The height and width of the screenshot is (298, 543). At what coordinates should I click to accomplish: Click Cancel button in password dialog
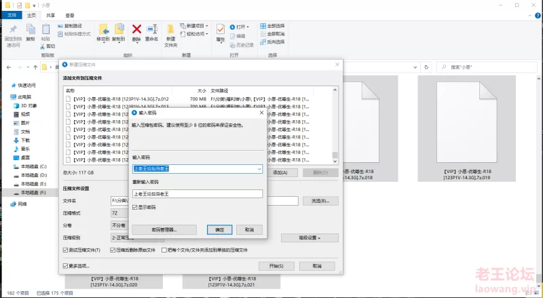[249, 229]
